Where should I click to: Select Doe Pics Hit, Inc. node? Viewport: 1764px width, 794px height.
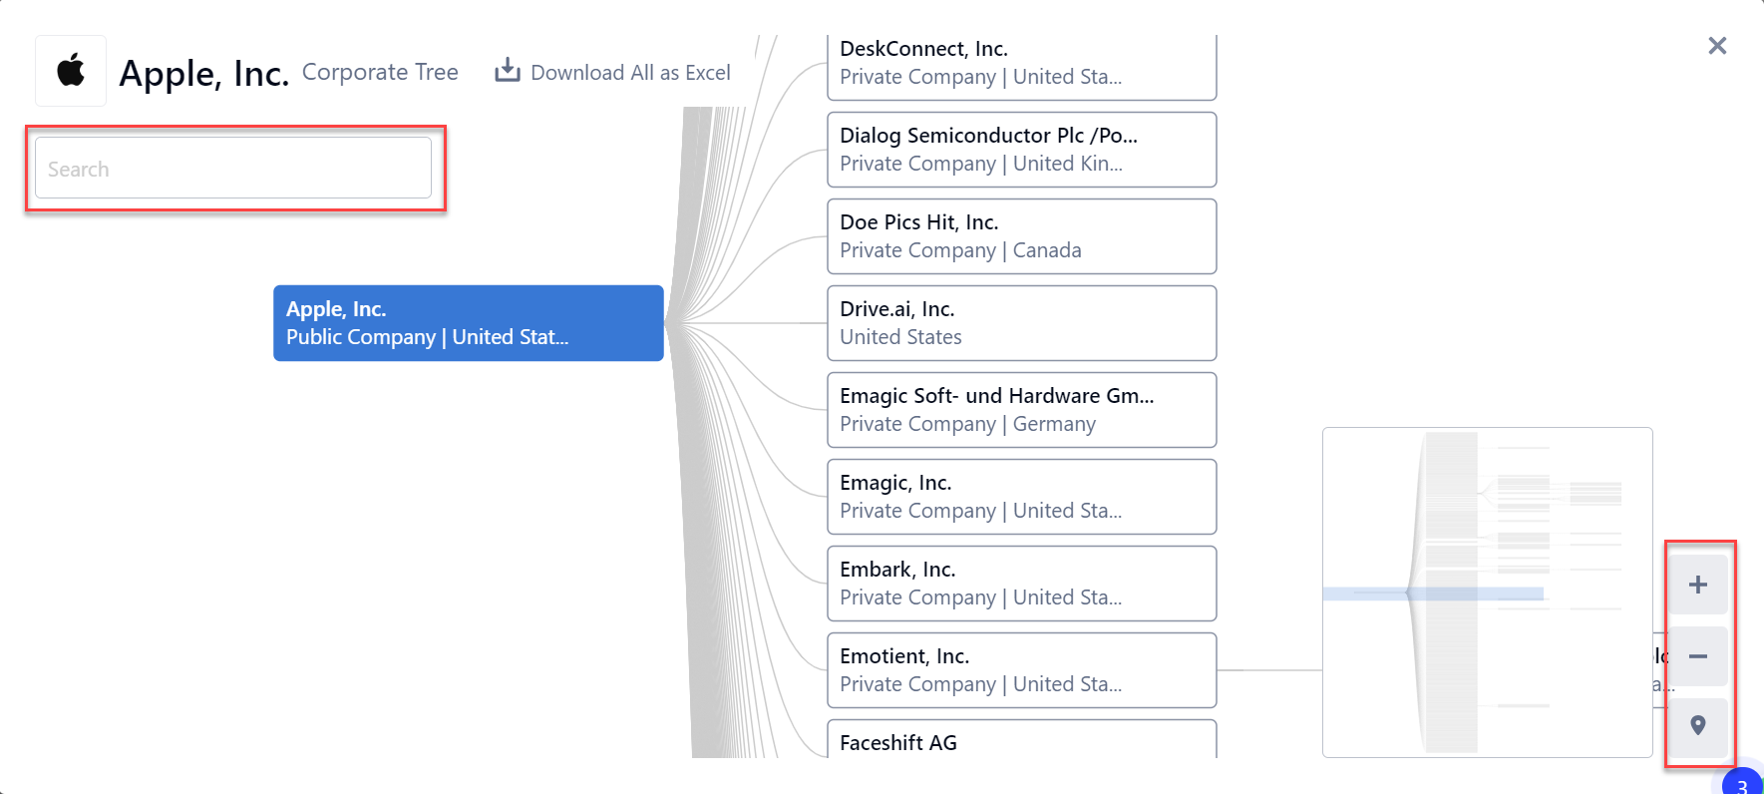(1021, 236)
